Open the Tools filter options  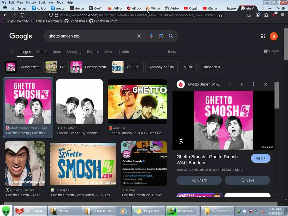171,52
